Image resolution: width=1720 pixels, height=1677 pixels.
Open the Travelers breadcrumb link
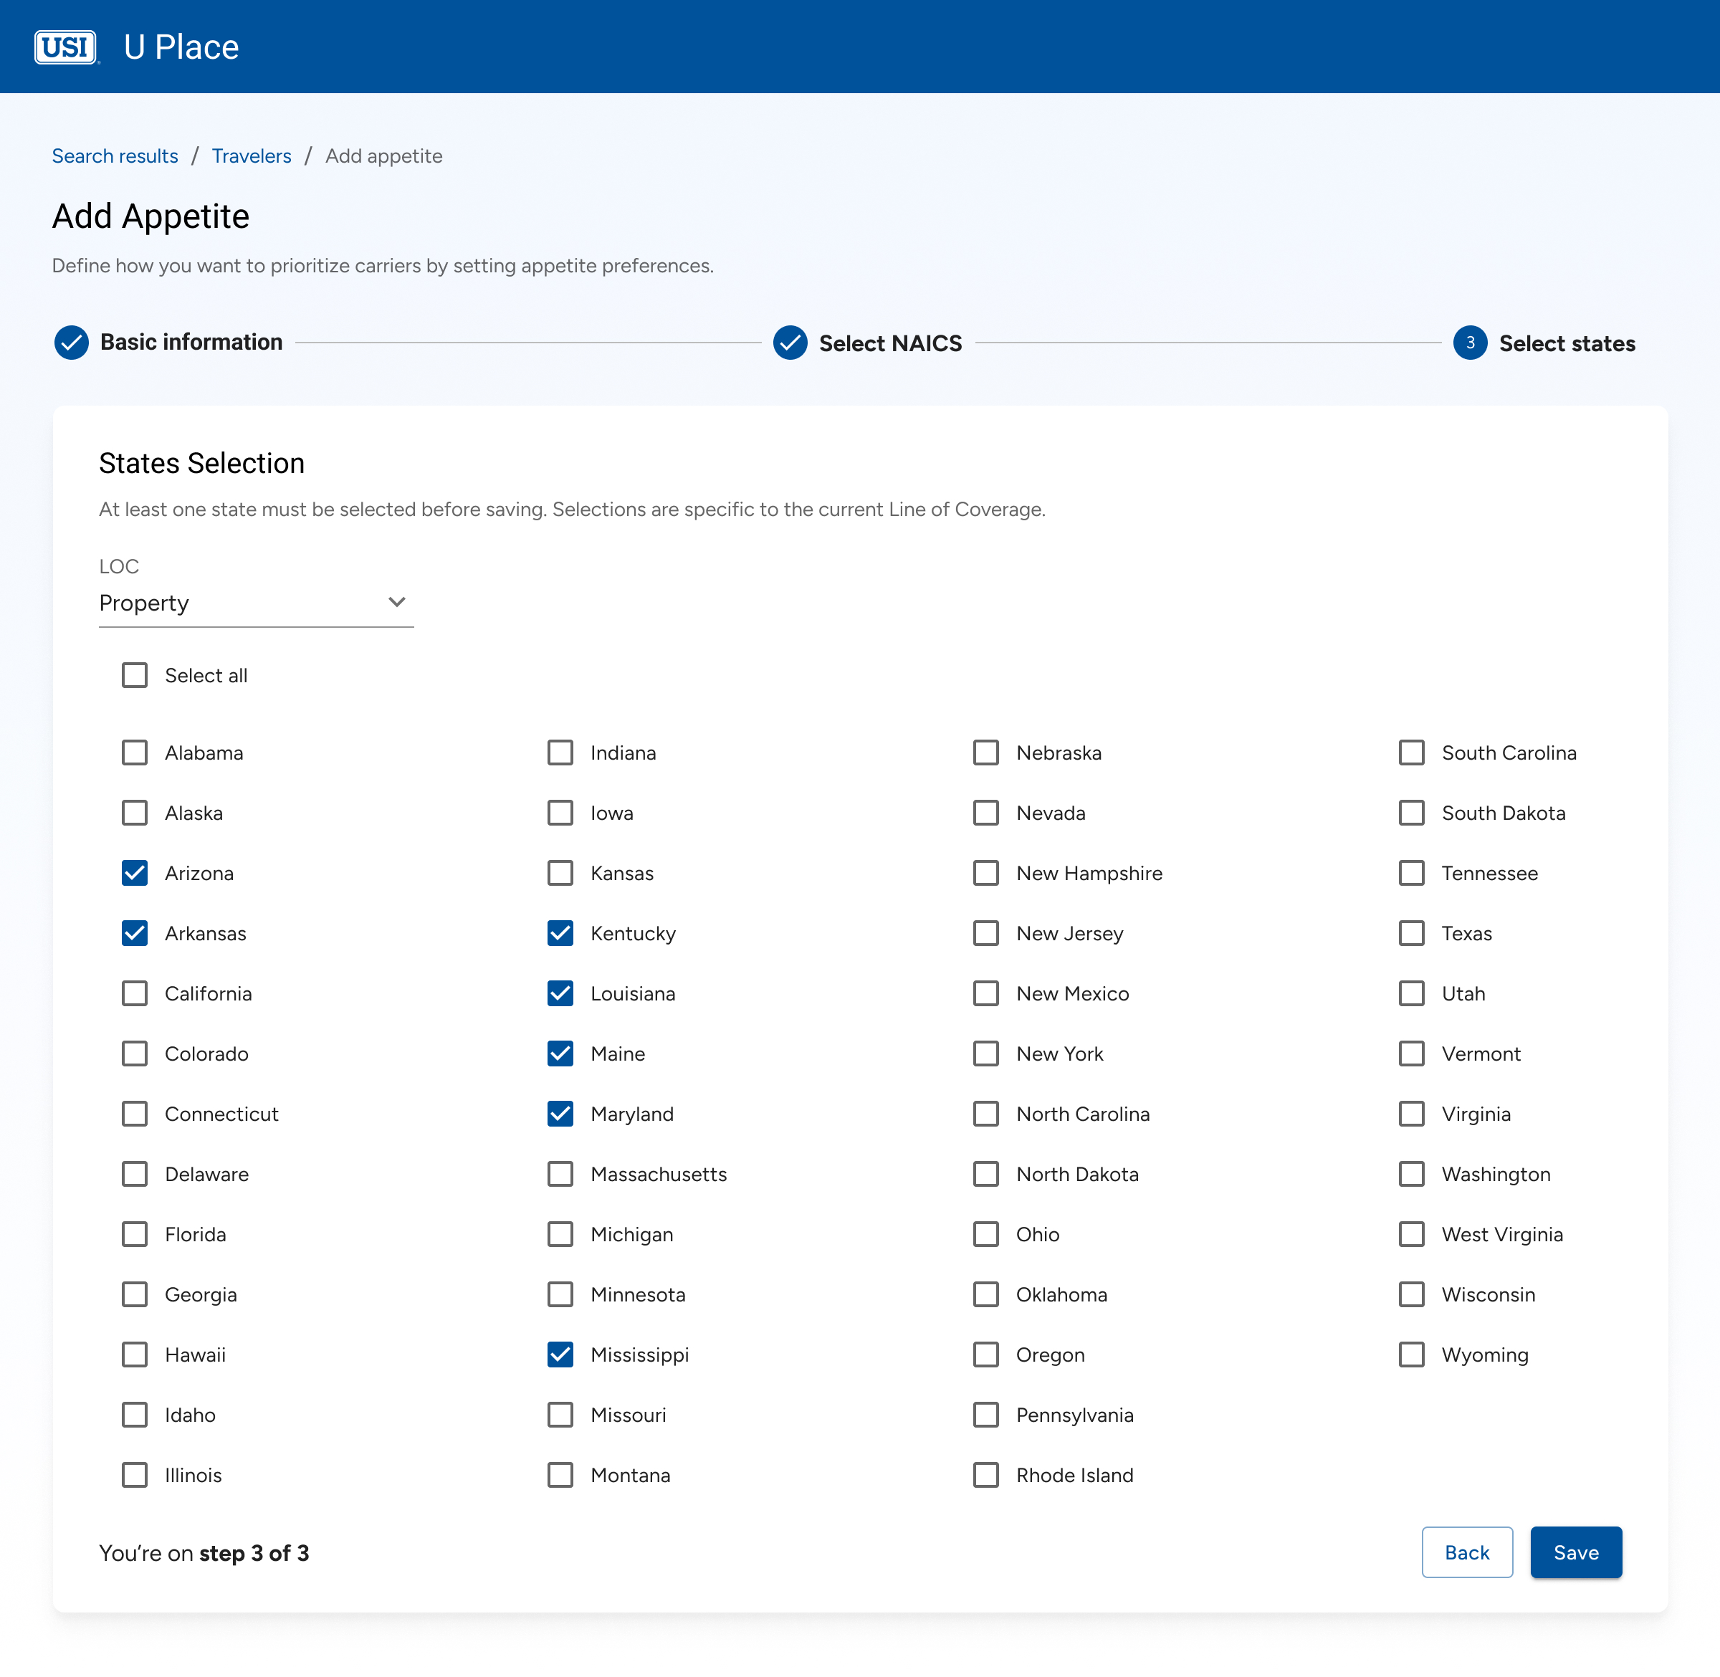[x=252, y=156]
